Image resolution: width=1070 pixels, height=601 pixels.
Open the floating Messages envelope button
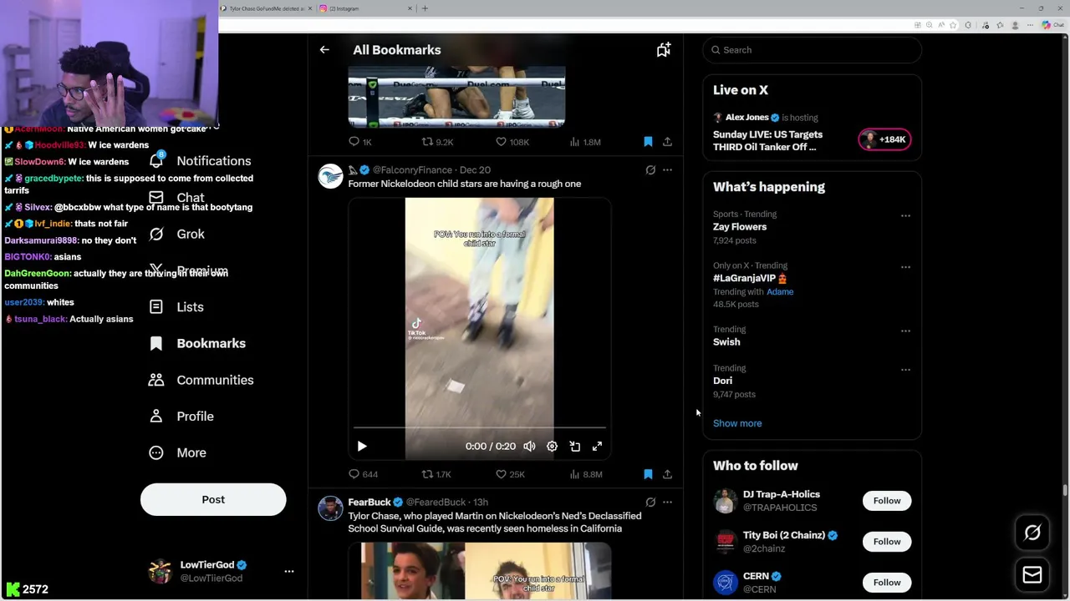tap(1032, 574)
